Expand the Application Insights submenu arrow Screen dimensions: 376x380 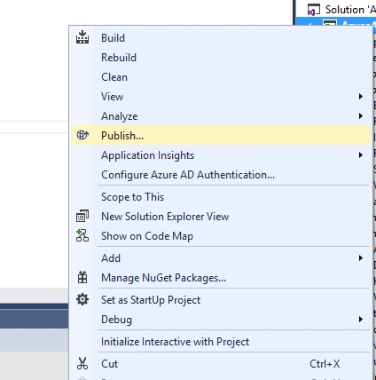(x=360, y=155)
